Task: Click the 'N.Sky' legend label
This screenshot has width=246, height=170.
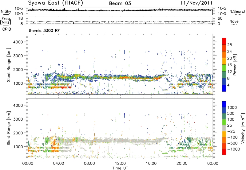Action: click(6, 11)
